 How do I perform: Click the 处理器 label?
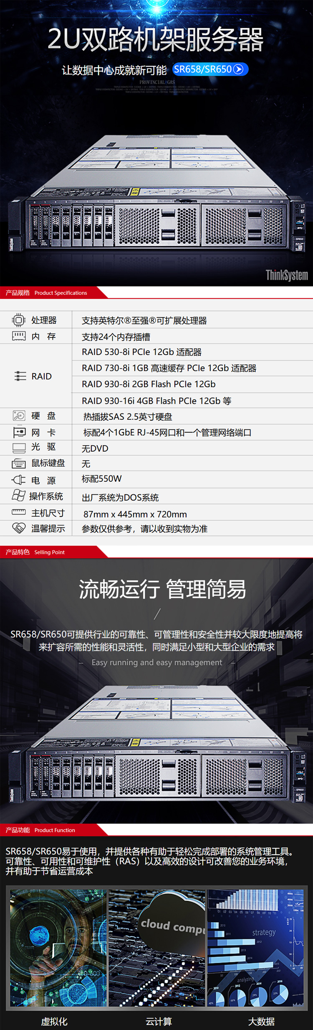tap(44, 320)
